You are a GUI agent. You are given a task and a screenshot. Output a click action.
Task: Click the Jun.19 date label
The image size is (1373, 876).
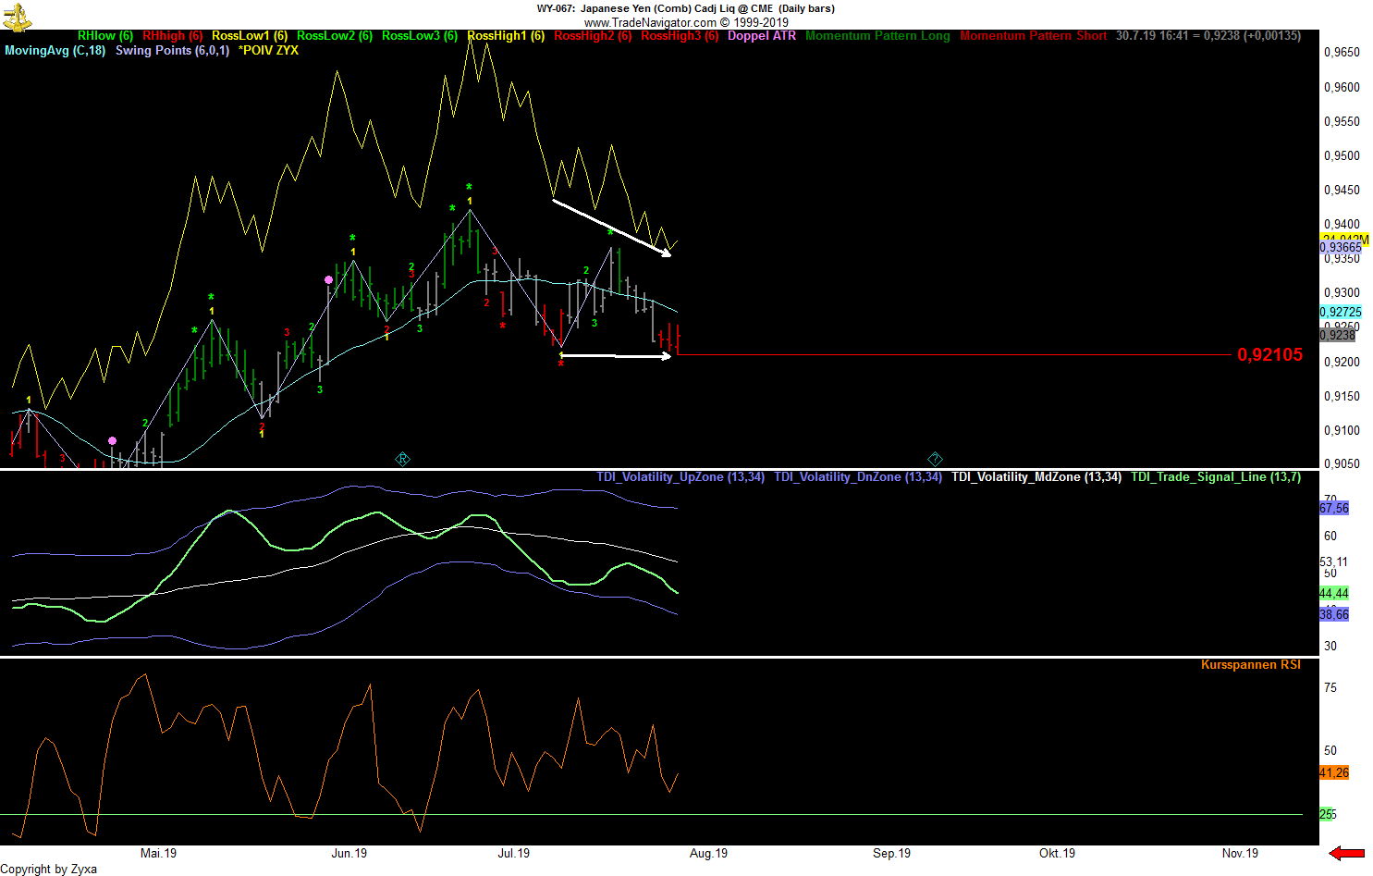(x=349, y=854)
